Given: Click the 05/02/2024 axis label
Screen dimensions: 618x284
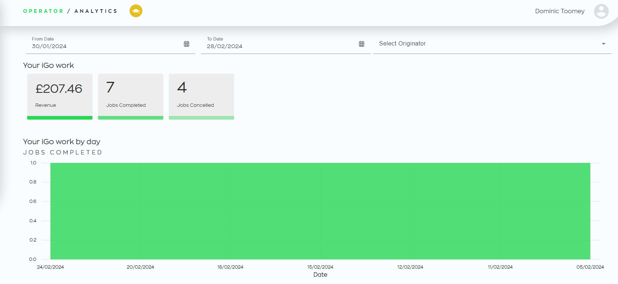Looking at the screenshot, I should click(x=590, y=267).
